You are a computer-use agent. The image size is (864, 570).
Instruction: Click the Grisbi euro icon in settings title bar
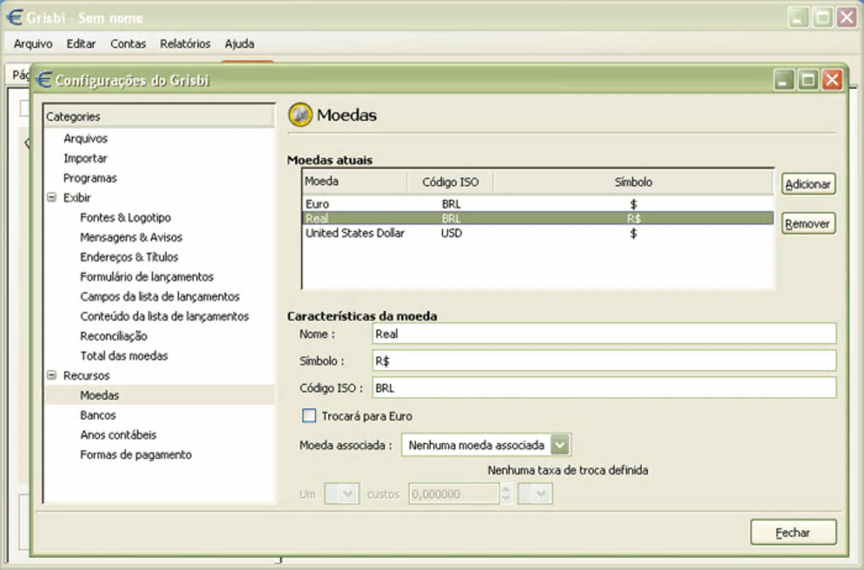click(x=43, y=80)
